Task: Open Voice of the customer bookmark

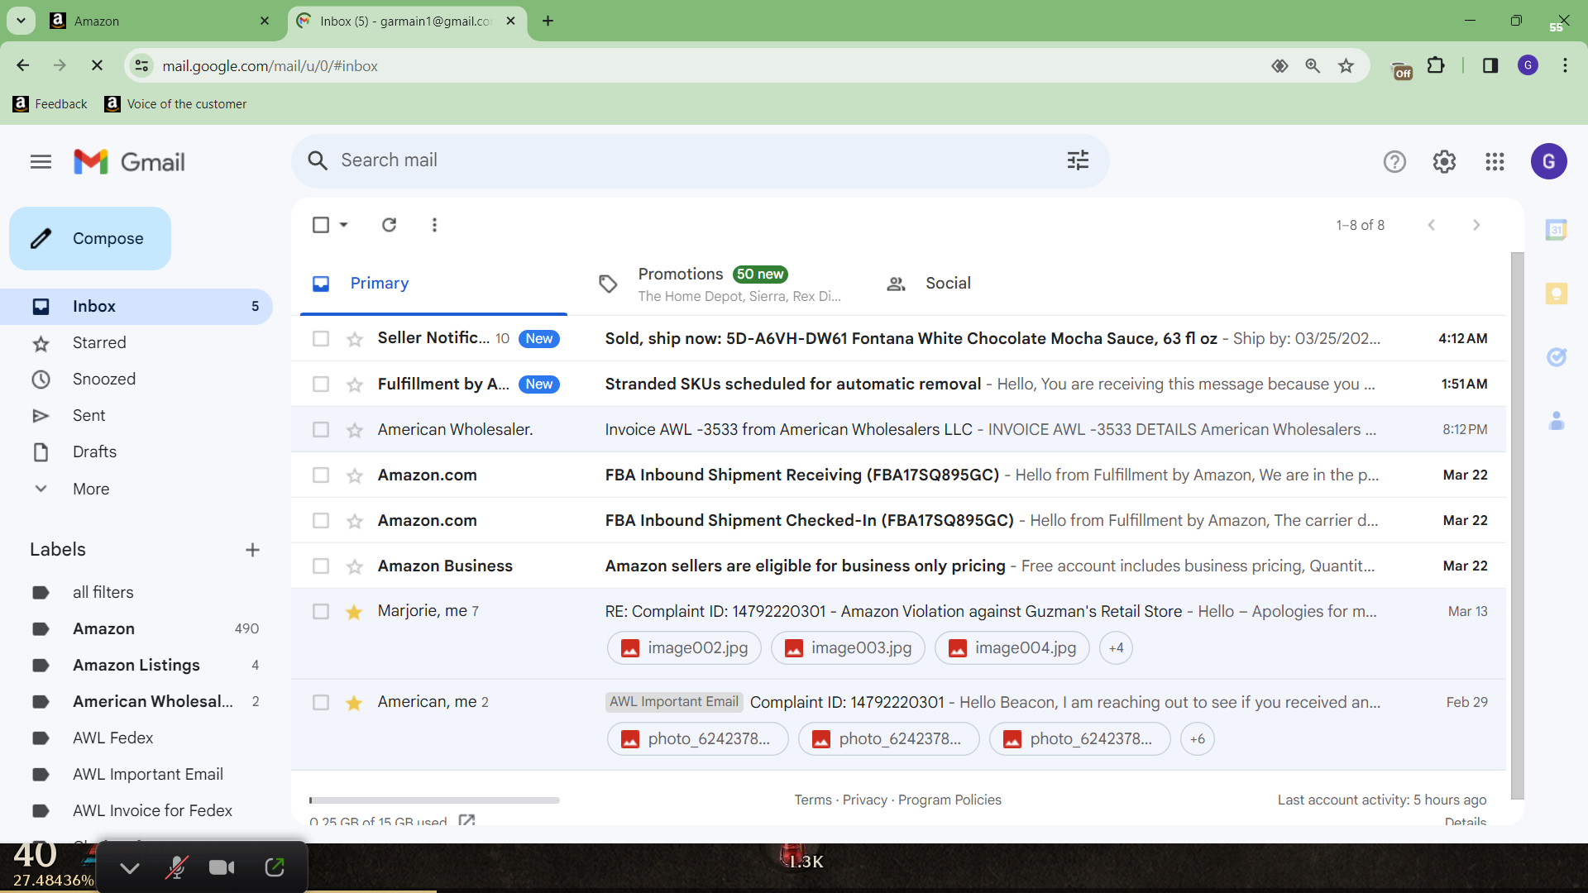Action: 175,104
